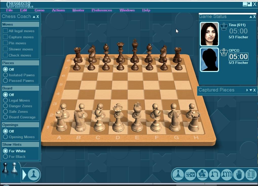Open the Preferences menu
Image resolution: width=258 pixels, height=186 pixels.
tap(102, 10)
